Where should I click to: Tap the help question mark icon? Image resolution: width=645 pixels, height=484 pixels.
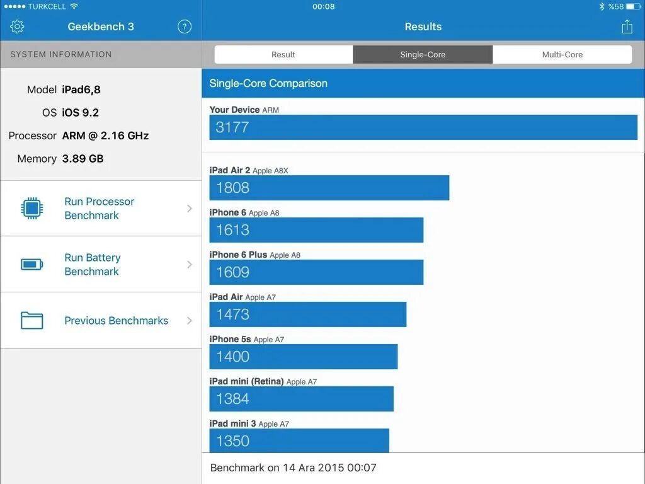pos(184,26)
